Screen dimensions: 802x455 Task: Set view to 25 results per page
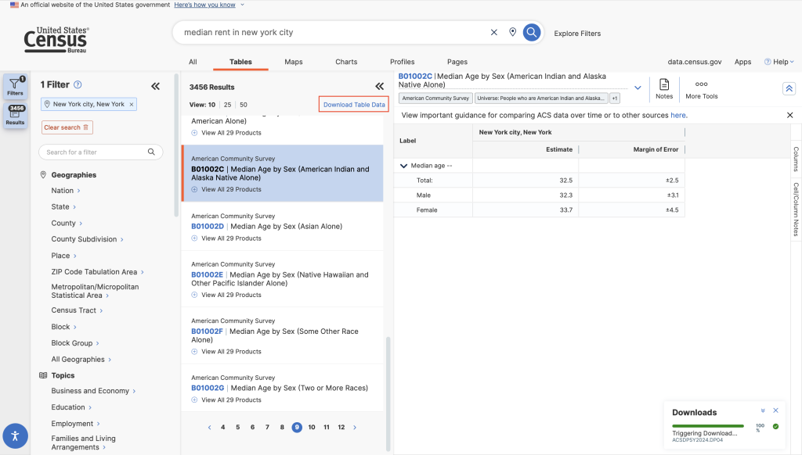[227, 104]
